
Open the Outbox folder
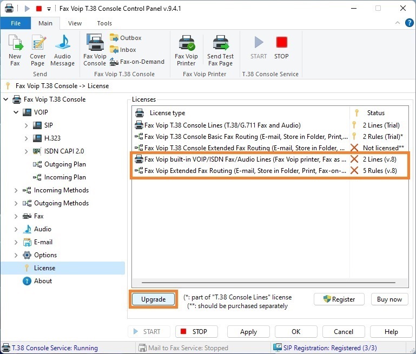126,38
